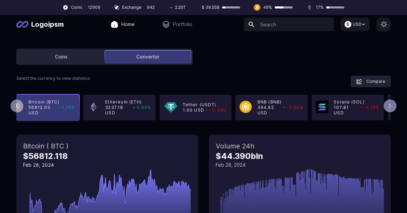Viewport: 407px width, 213px height.
Task: Click the Bitcoin dominance icon in top bar
Action: [257, 7]
